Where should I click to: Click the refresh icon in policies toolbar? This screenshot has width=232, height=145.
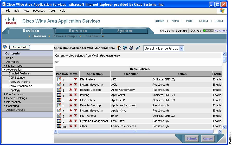click(x=125, y=48)
